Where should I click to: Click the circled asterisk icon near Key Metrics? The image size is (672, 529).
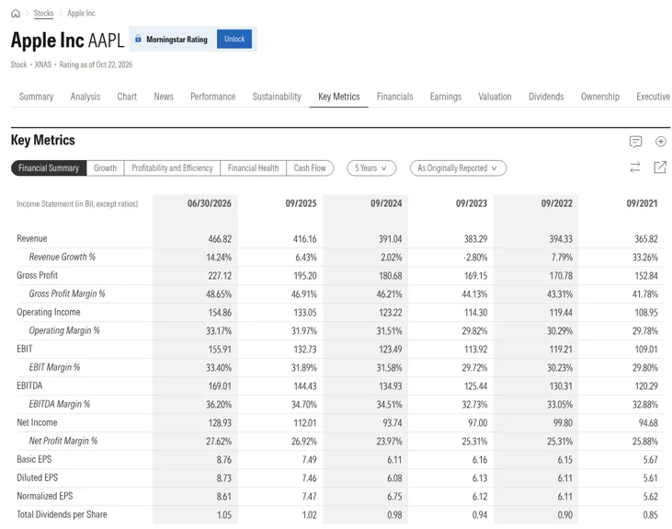(661, 141)
